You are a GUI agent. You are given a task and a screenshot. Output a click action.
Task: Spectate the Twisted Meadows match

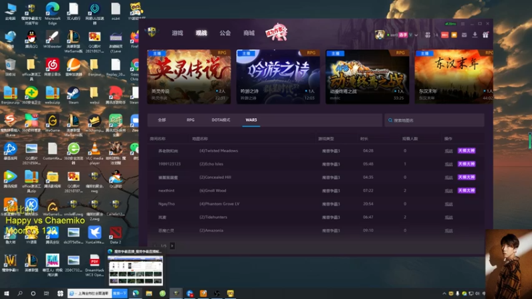coord(448,151)
